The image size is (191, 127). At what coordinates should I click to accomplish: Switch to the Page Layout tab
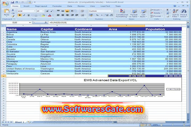(41, 6)
